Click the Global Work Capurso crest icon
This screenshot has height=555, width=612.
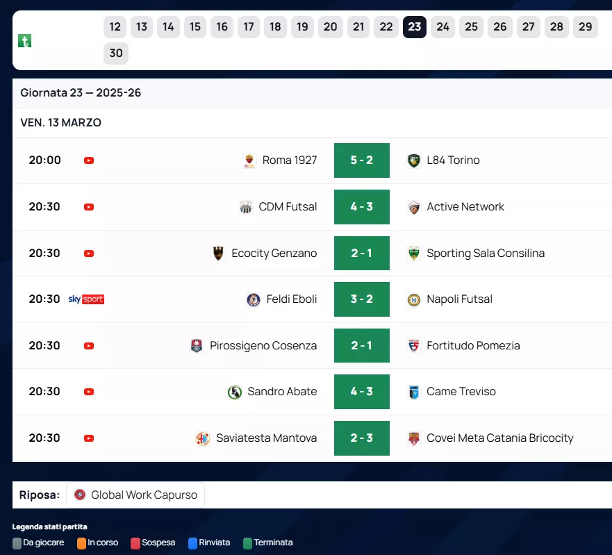coord(80,495)
